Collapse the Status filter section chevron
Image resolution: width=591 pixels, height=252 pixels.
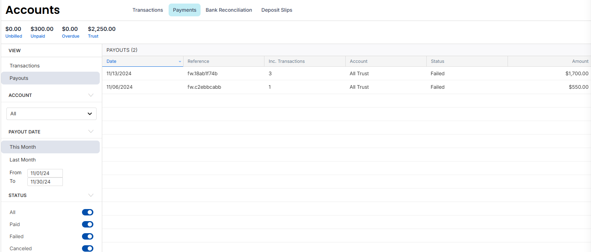tap(91, 195)
